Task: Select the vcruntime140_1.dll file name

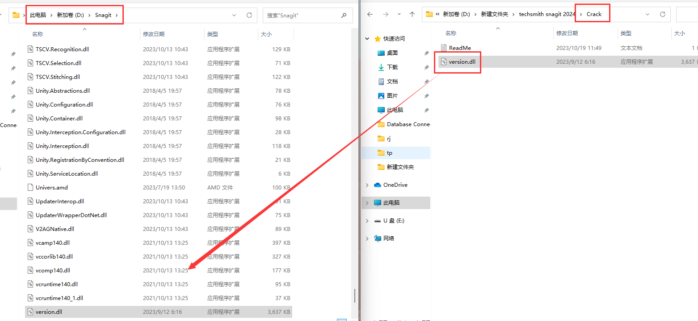Action: (59, 298)
